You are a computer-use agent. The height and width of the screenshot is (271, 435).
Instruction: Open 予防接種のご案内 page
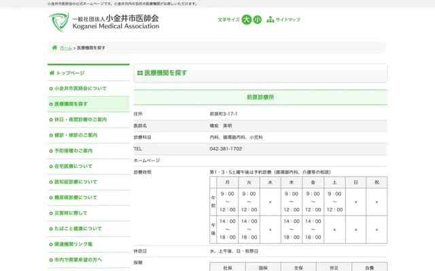73,150
